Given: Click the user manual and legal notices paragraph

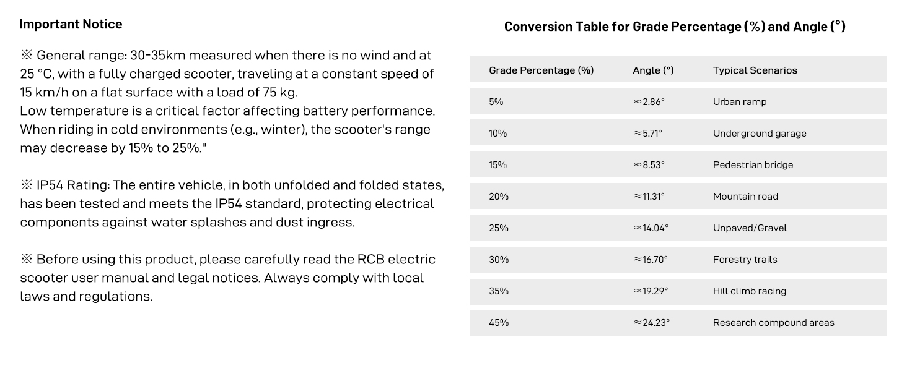Looking at the screenshot, I should click(x=227, y=278).
